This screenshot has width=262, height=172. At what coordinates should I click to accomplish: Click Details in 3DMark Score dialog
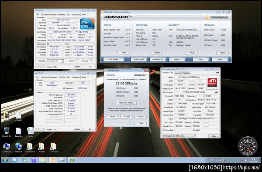click(112, 117)
